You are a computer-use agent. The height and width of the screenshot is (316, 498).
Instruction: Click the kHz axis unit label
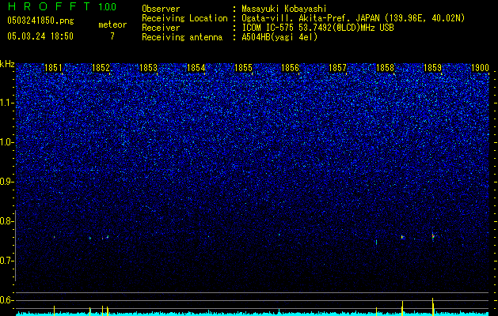[7, 64]
